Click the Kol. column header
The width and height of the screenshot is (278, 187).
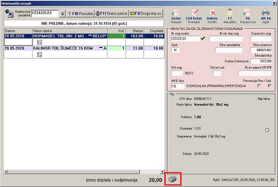pos(117,31)
